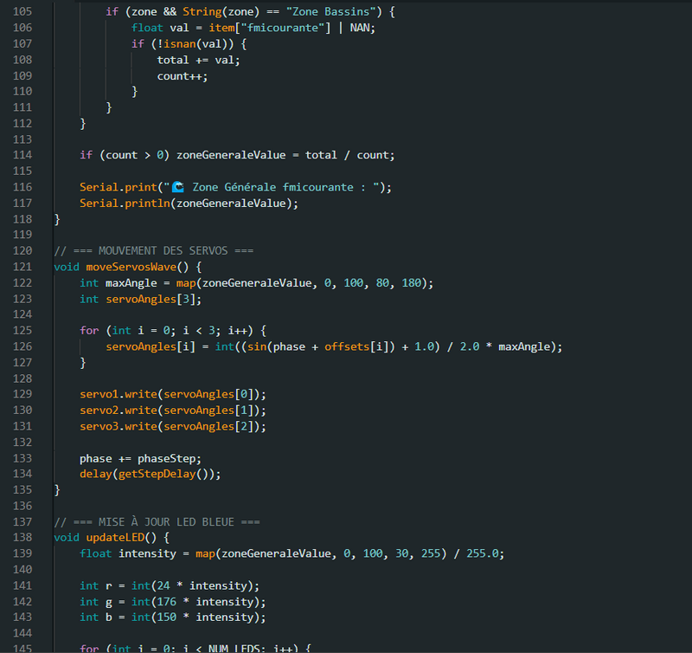The image size is (692, 653).
Task: Click the count++ statement
Action: pos(183,76)
